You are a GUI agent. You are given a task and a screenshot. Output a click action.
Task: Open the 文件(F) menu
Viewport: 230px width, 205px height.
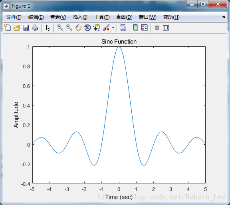point(14,17)
